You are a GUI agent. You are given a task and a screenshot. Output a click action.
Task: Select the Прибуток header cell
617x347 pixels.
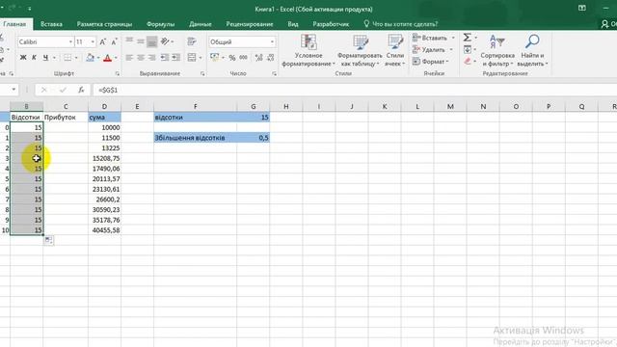pyautogui.click(x=66, y=118)
